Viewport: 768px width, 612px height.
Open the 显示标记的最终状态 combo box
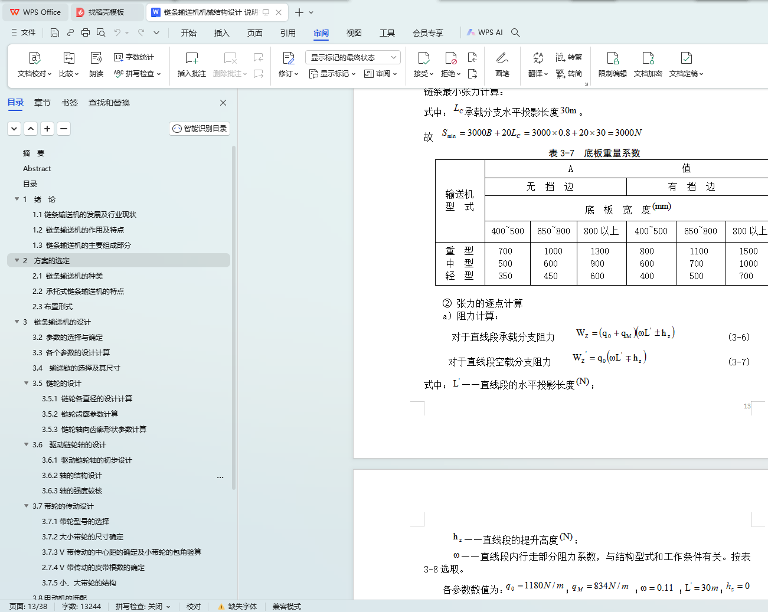[353, 57]
